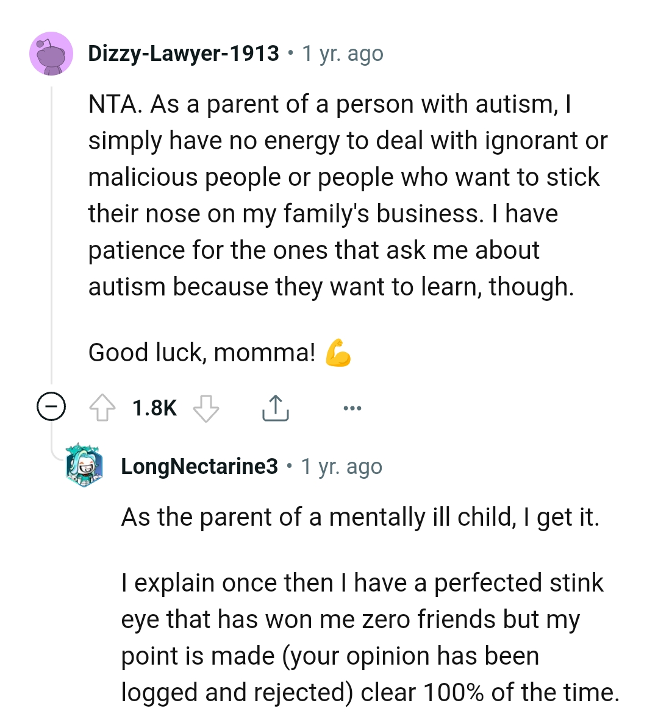Open the three-dot overflow menu
Image resolution: width=658 pixels, height=728 pixels.
tap(352, 408)
